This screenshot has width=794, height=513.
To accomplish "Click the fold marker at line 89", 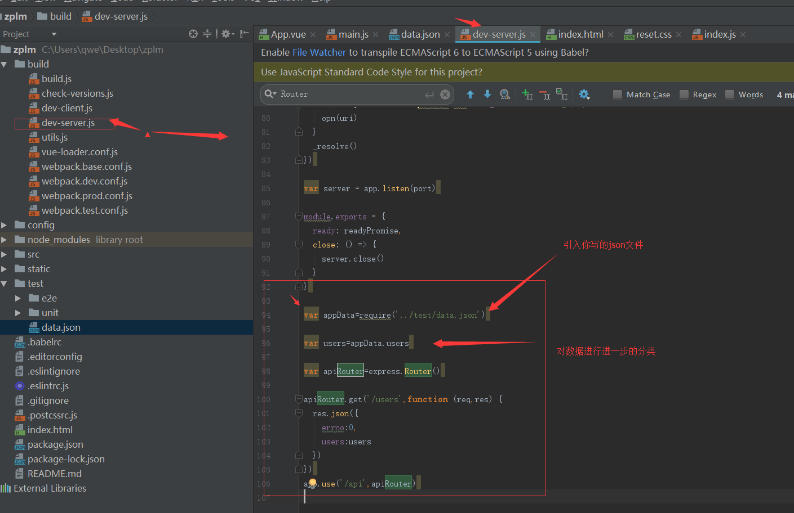I will point(299,245).
